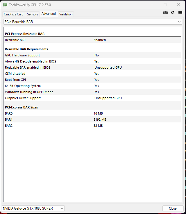Click Yes value beside Windows running in UEFI Mode

(96, 92)
